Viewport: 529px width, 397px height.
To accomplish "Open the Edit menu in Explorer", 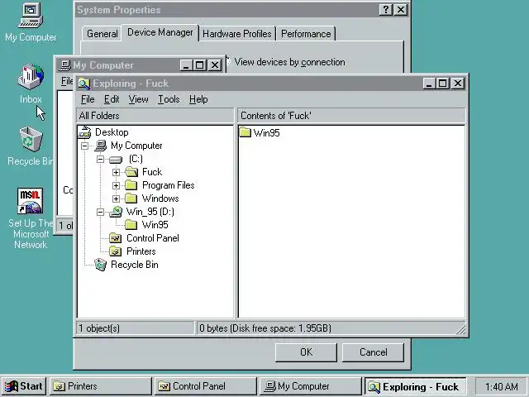I will point(112,99).
